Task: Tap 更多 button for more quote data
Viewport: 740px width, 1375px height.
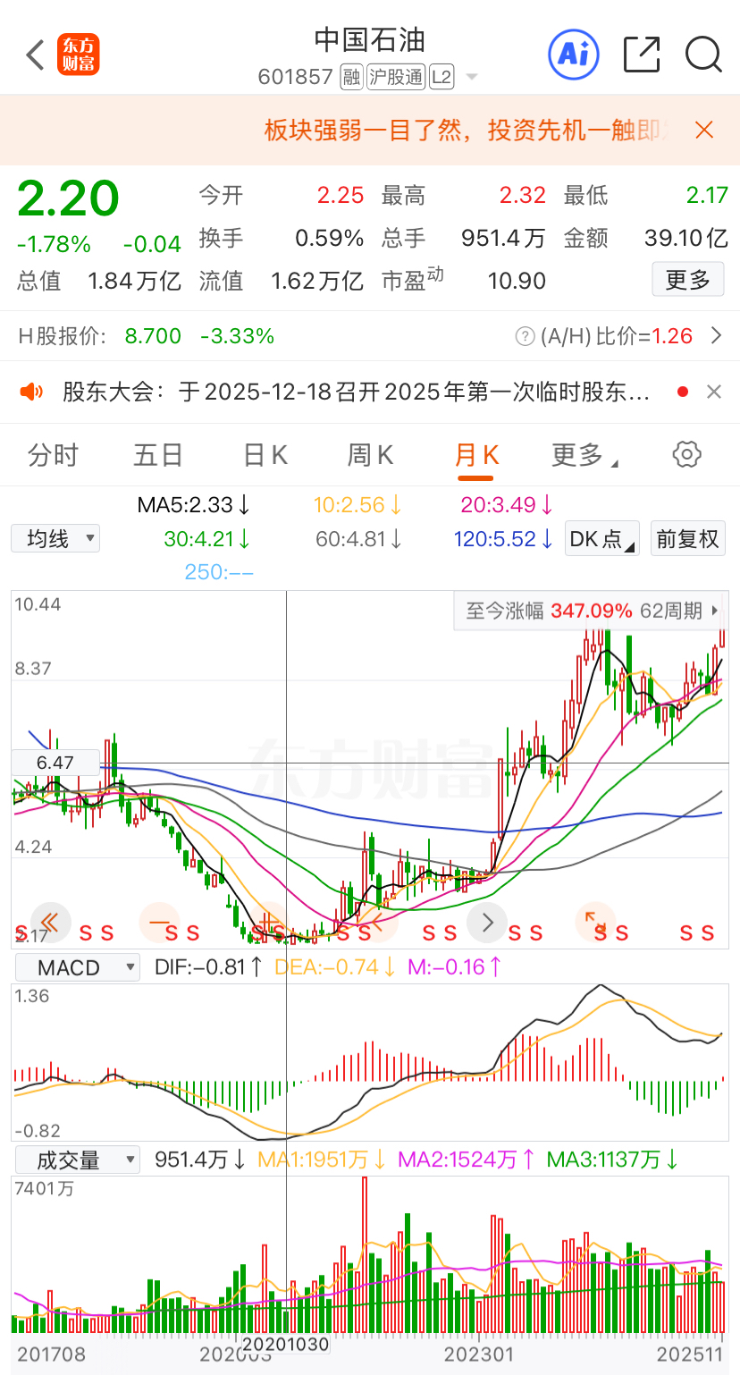Action: click(x=687, y=281)
